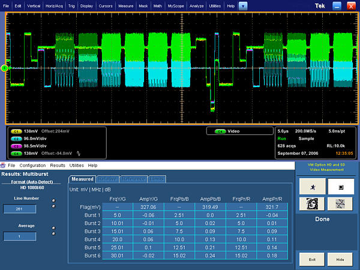
Task: Open the dropdown arrow after Help menu
Action: pos(242,5)
